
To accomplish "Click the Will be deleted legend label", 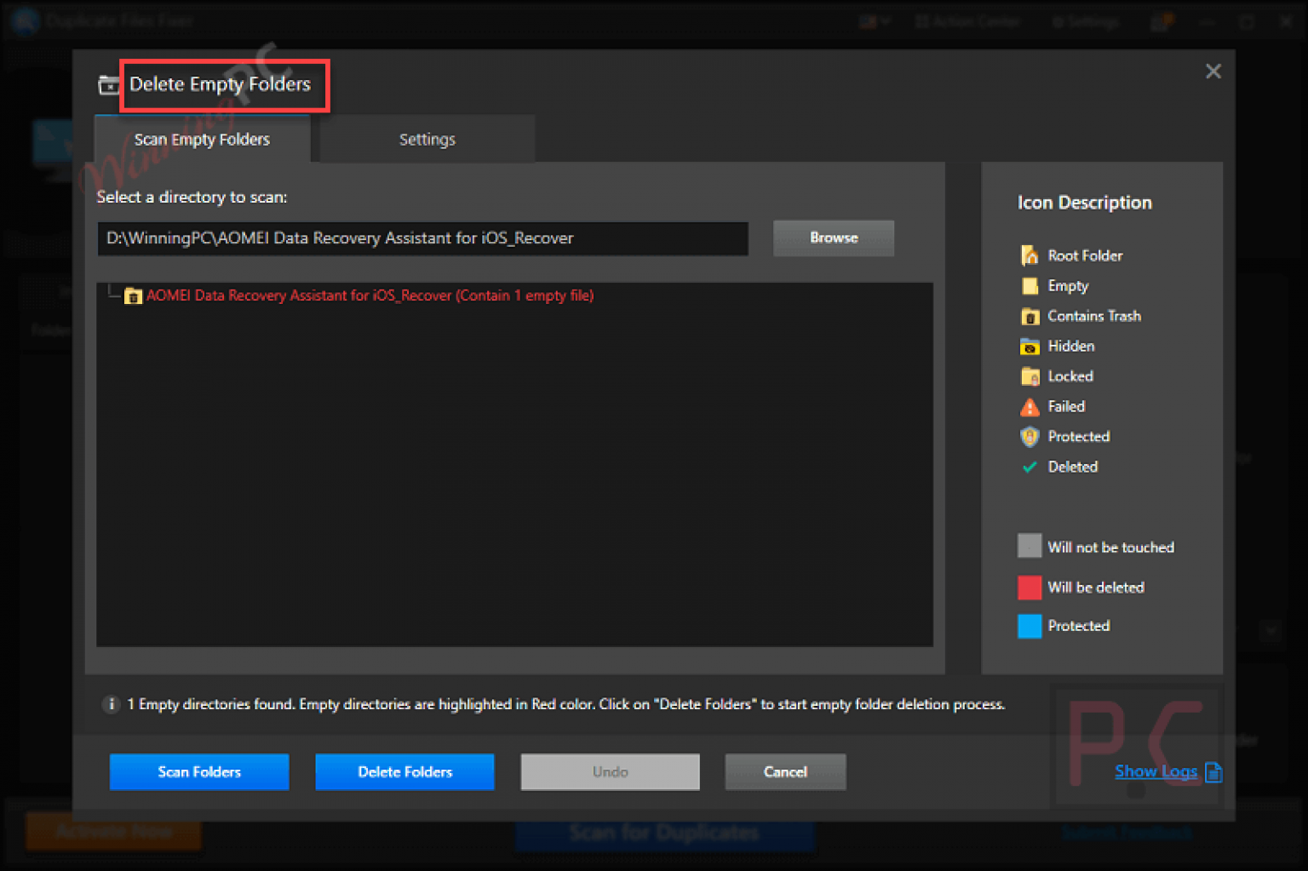I will (1096, 587).
